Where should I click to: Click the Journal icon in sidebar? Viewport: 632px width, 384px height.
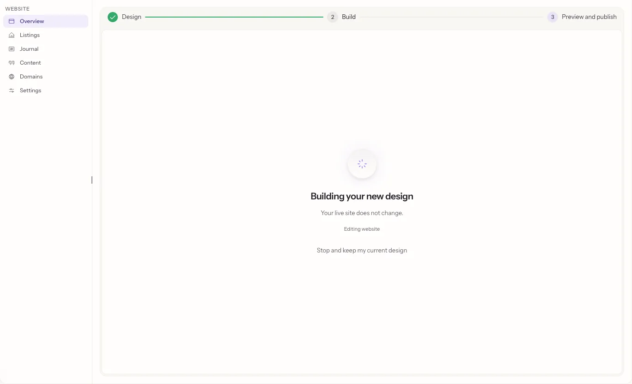(12, 49)
